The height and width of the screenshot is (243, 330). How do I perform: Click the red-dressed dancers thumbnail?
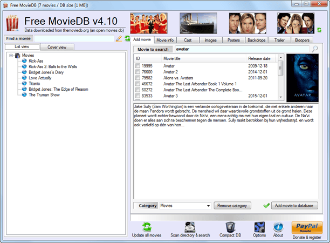(x=149, y=23)
